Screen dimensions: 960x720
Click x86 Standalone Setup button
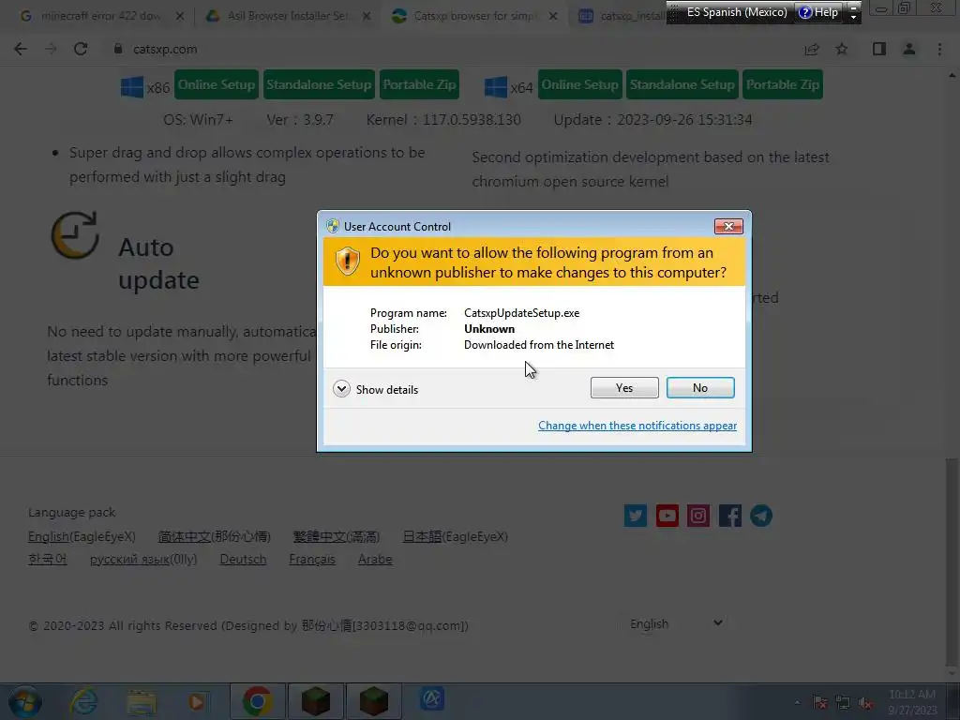pos(319,84)
